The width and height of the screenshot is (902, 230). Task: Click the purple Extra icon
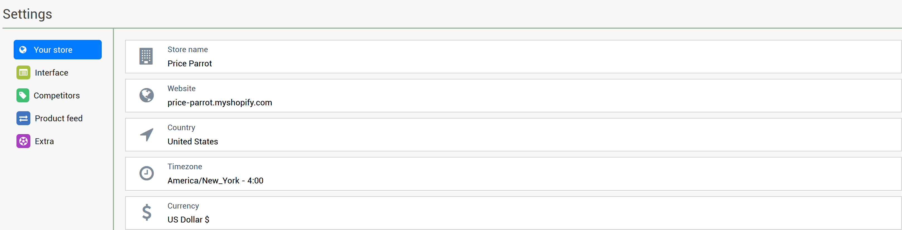pyautogui.click(x=23, y=141)
